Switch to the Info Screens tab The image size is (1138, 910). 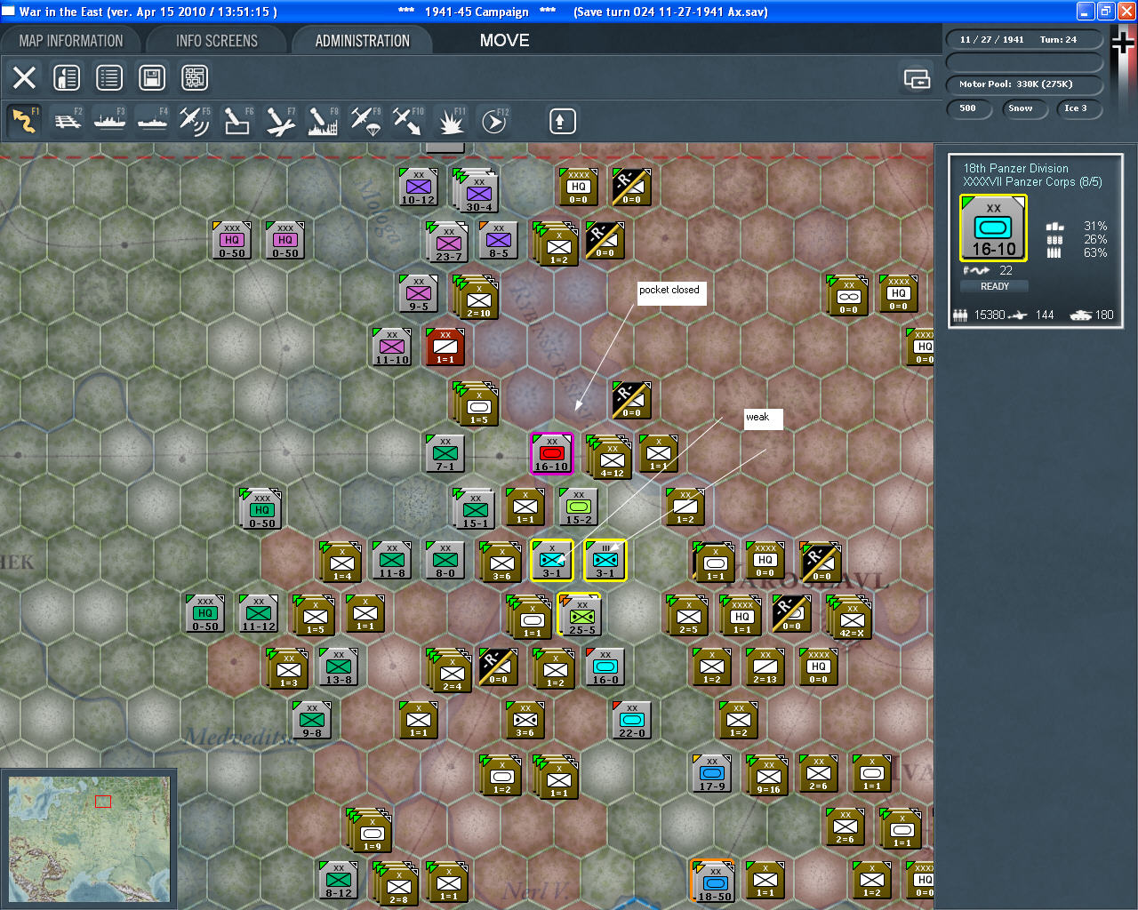tap(216, 41)
